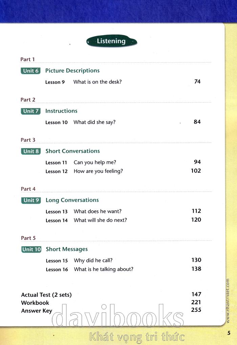Image resolution: width=237 pixels, height=345 pixels.
Task: Select the Short Messages unit heading
Action: pyautogui.click(x=67, y=249)
